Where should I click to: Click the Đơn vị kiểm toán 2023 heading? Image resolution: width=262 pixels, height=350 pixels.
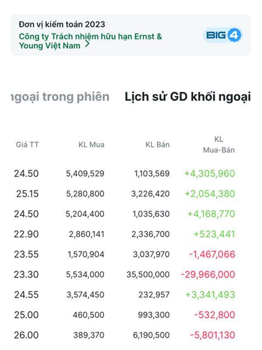click(62, 24)
